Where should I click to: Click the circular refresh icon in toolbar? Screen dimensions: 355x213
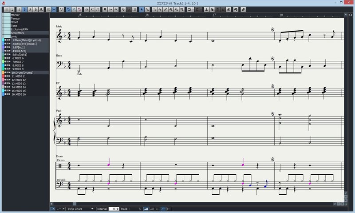pos(236,9)
